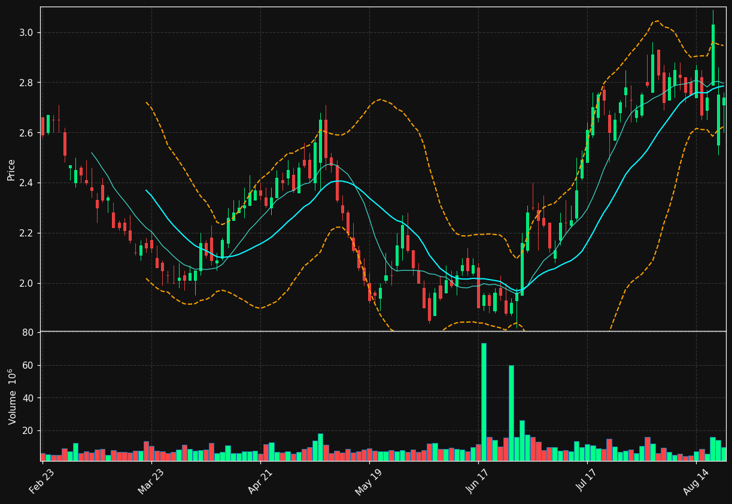This screenshot has width=732, height=504.
Task: Select the 2.2 price tick label
Action: click(26, 233)
